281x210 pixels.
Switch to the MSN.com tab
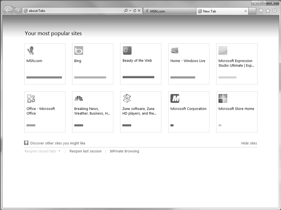(x=170, y=11)
